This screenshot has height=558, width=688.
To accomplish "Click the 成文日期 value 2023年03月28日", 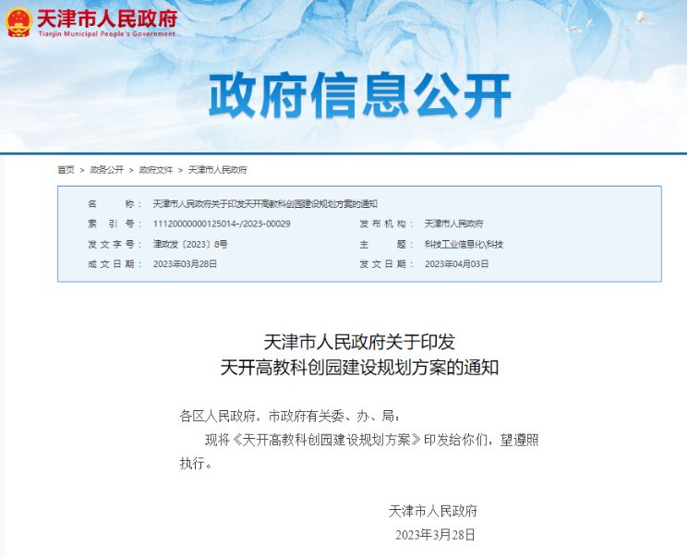I will pos(185,264).
